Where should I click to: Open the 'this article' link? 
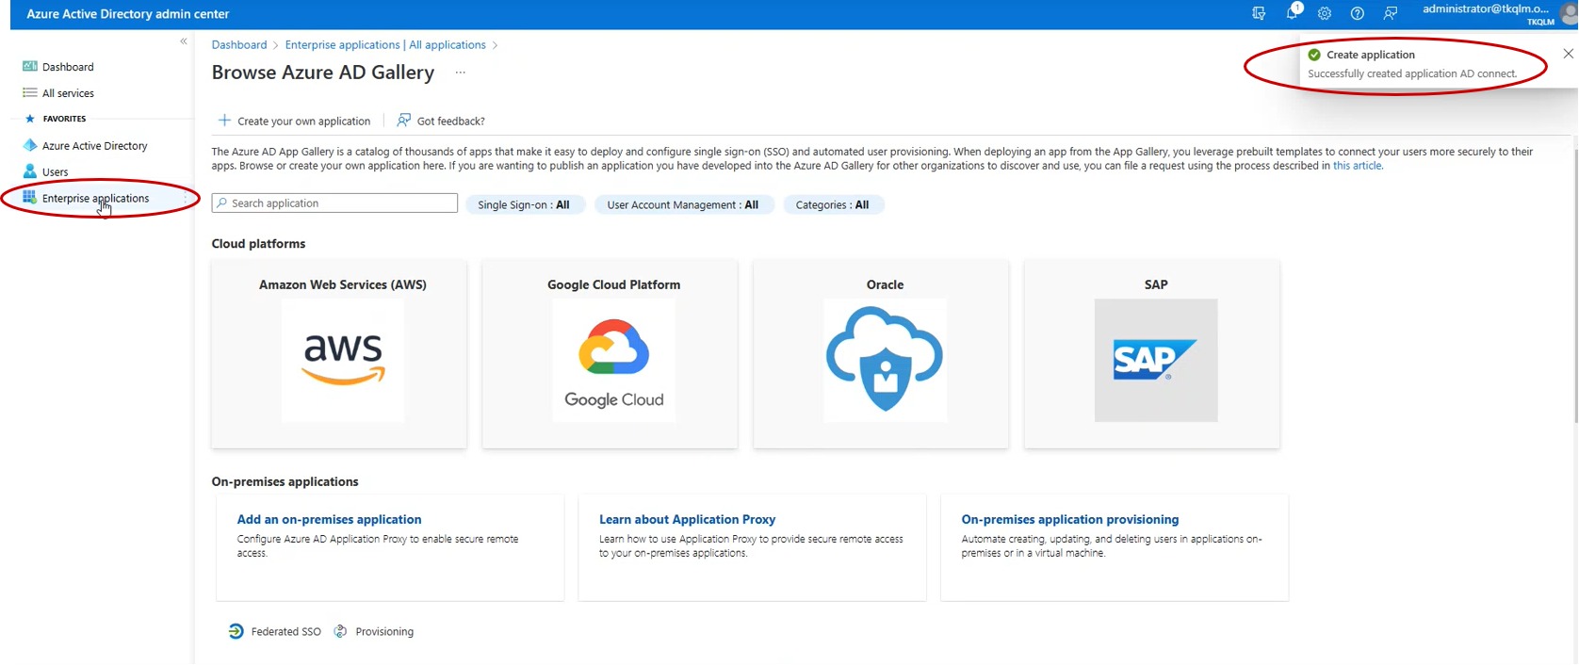point(1357,166)
